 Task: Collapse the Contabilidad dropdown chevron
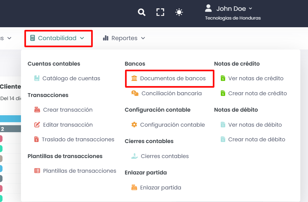pyautogui.click(x=82, y=38)
